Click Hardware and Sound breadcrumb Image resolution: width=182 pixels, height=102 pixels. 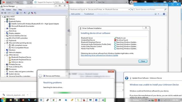pyautogui.click(x=78, y=9)
